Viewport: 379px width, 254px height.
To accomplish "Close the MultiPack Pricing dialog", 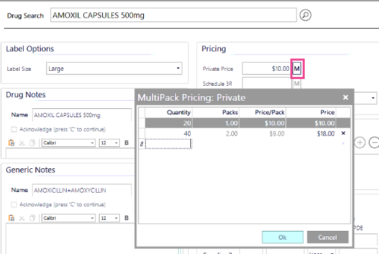I will pos(346,97).
